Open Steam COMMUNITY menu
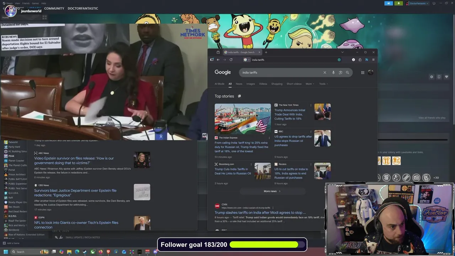The image size is (455, 256). (x=54, y=8)
